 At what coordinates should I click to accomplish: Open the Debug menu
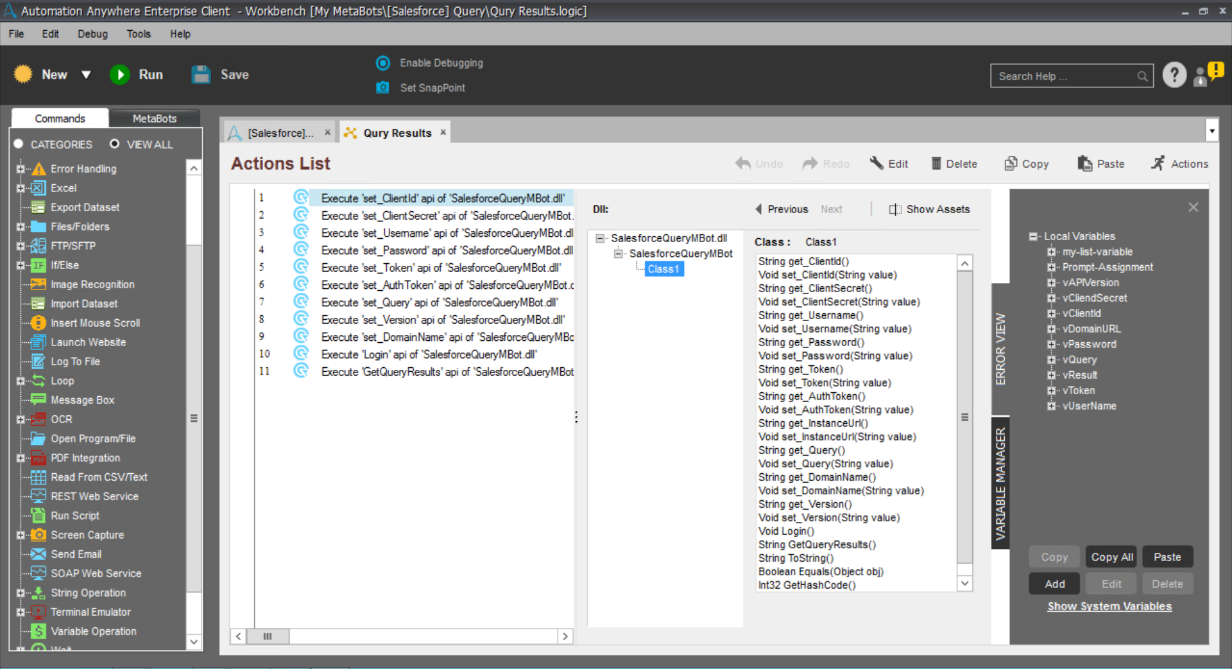coord(92,34)
